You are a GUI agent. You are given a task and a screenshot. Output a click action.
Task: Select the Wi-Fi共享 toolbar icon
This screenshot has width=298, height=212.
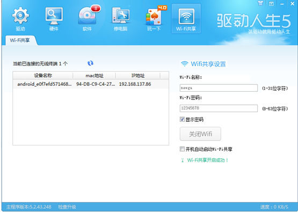pos(186,19)
